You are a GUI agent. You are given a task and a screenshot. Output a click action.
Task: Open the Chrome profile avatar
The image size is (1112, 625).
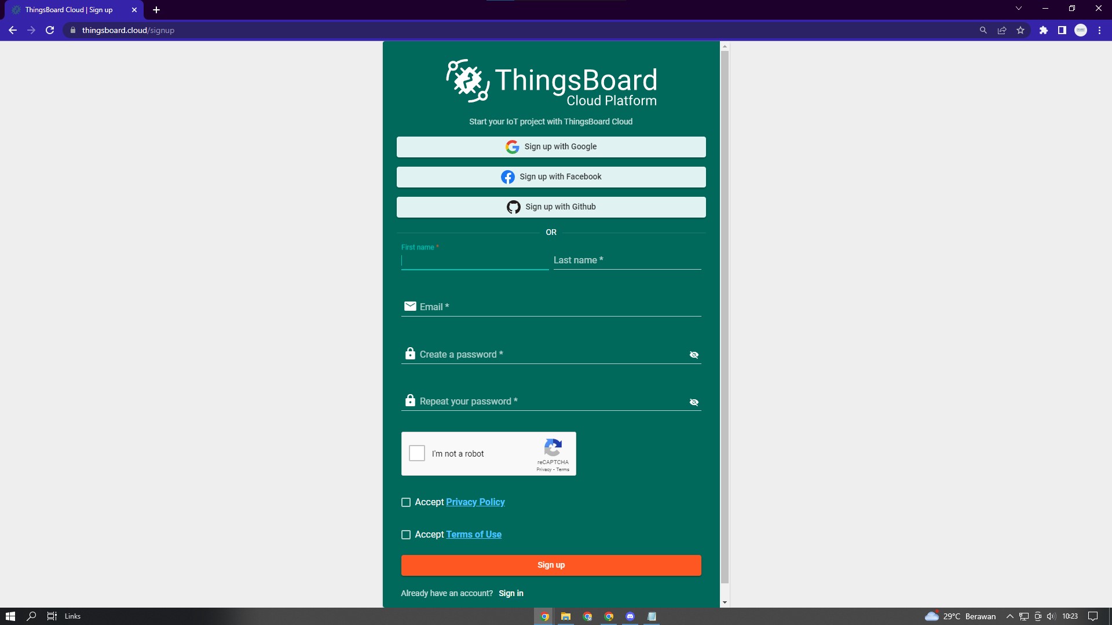click(x=1081, y=30)
